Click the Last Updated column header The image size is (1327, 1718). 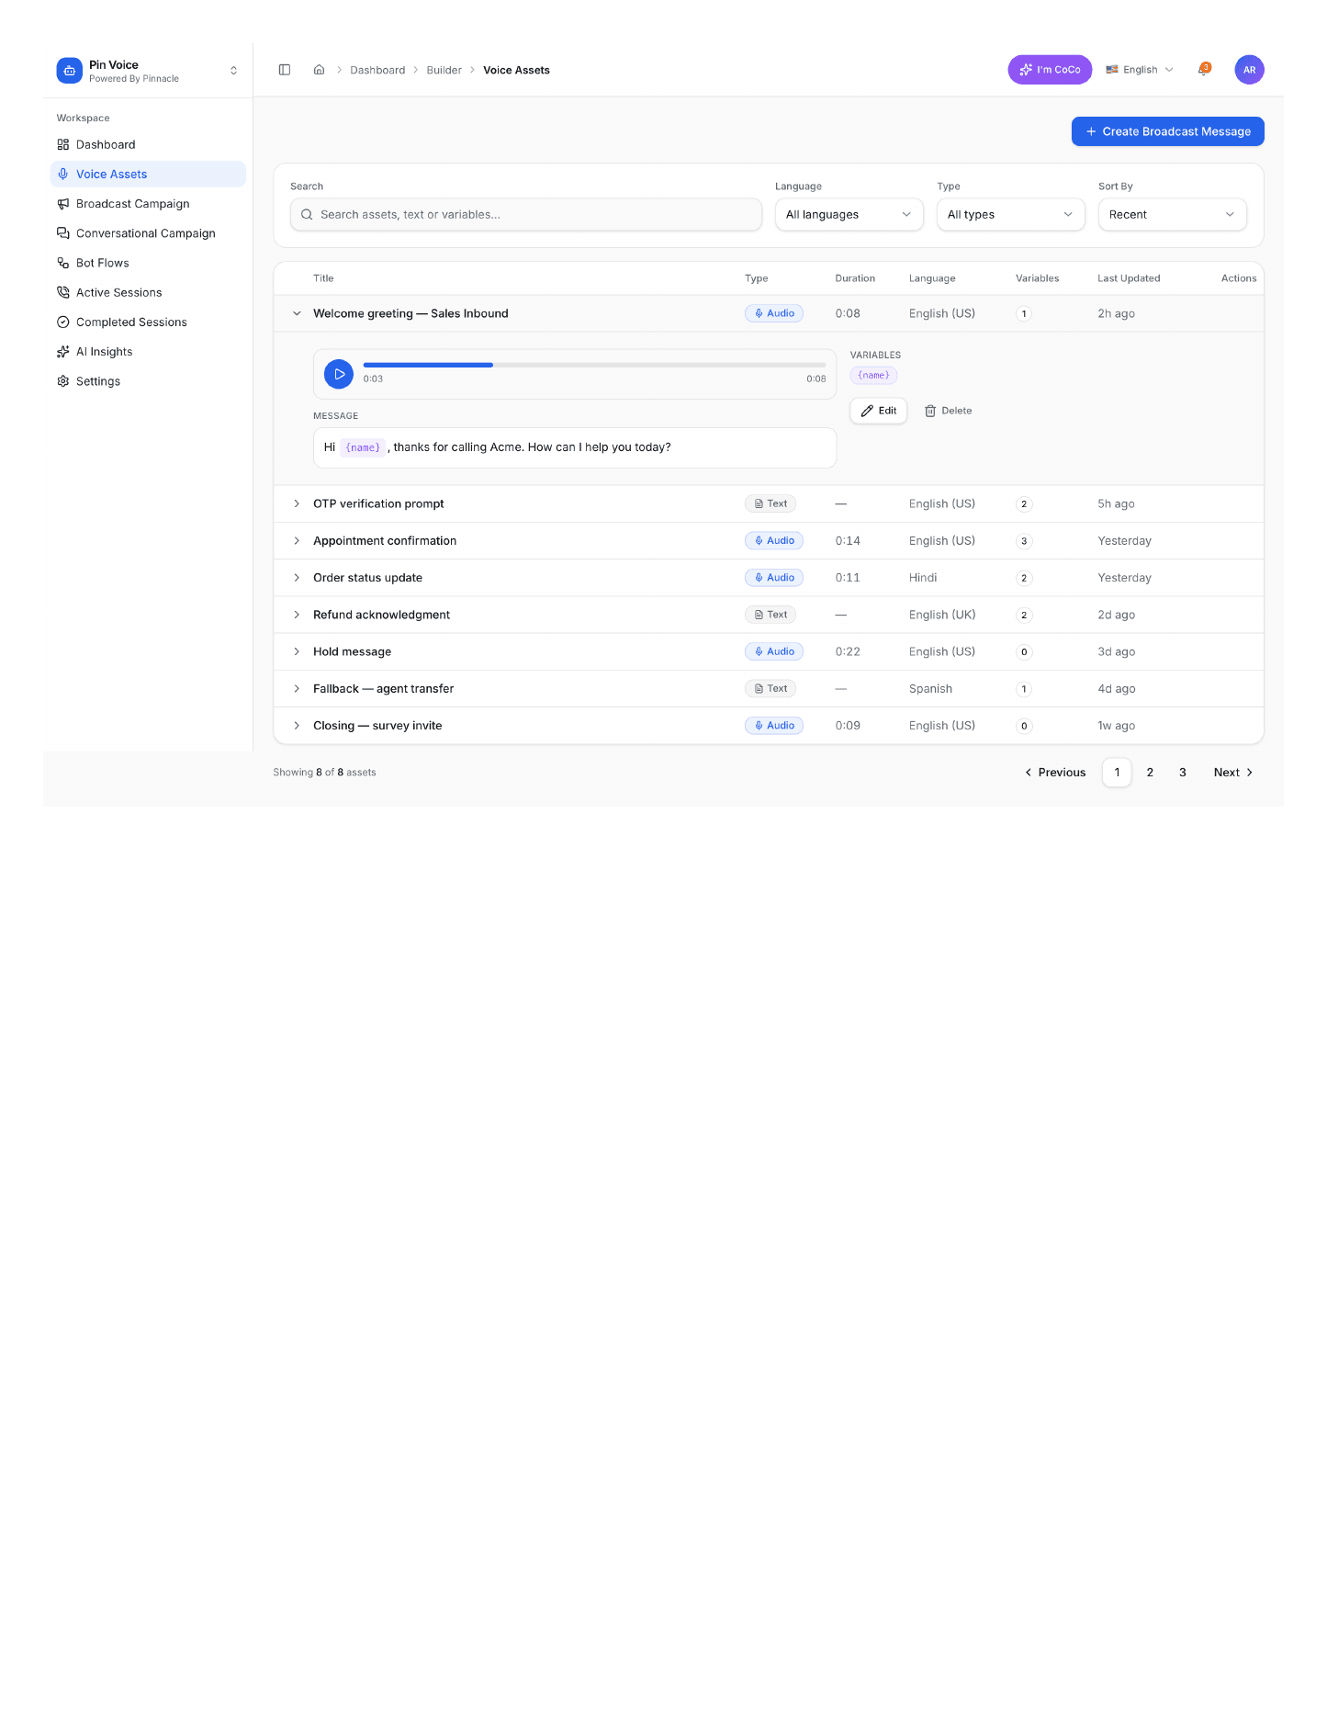[1129, 278]
